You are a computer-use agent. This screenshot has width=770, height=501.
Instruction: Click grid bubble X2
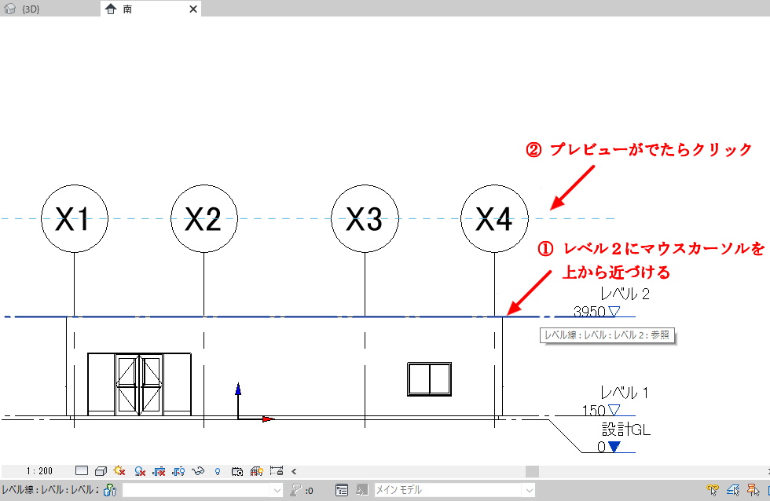[203, 219]
